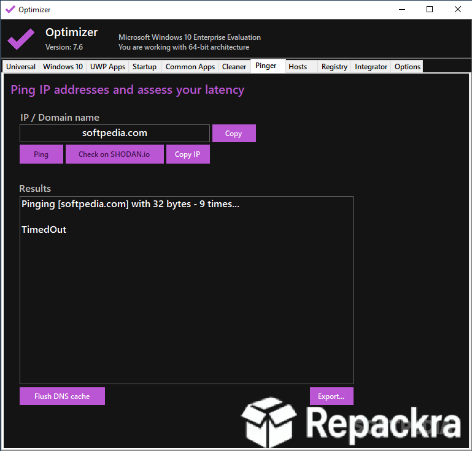Viewport: 472px width, 451px height.
Task: Select the Common Apps tab
Action: (x=190, y=67)
